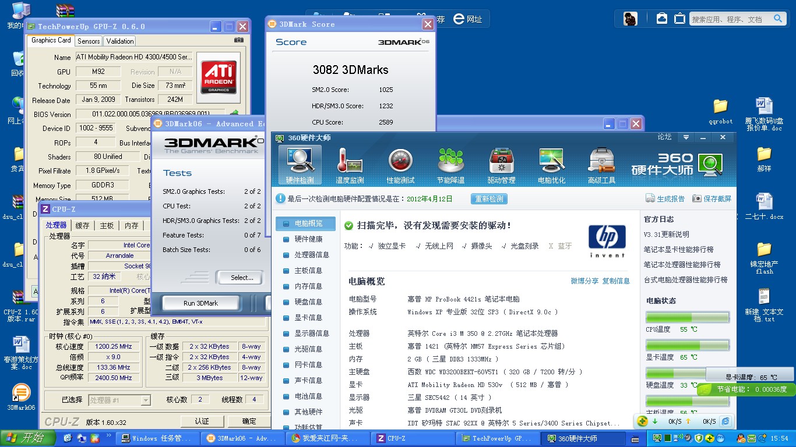Click 认证 button in CPU-Z
The height and width of the screenshot is (447, 796).
pos(202,421)
